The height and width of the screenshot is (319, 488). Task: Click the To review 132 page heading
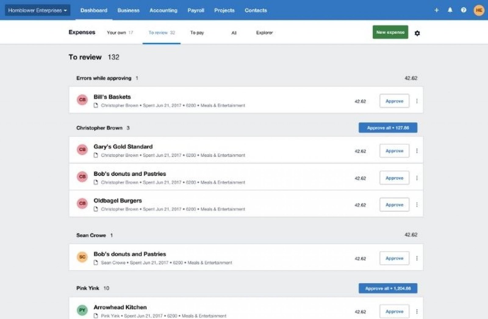tap(94, 57)
